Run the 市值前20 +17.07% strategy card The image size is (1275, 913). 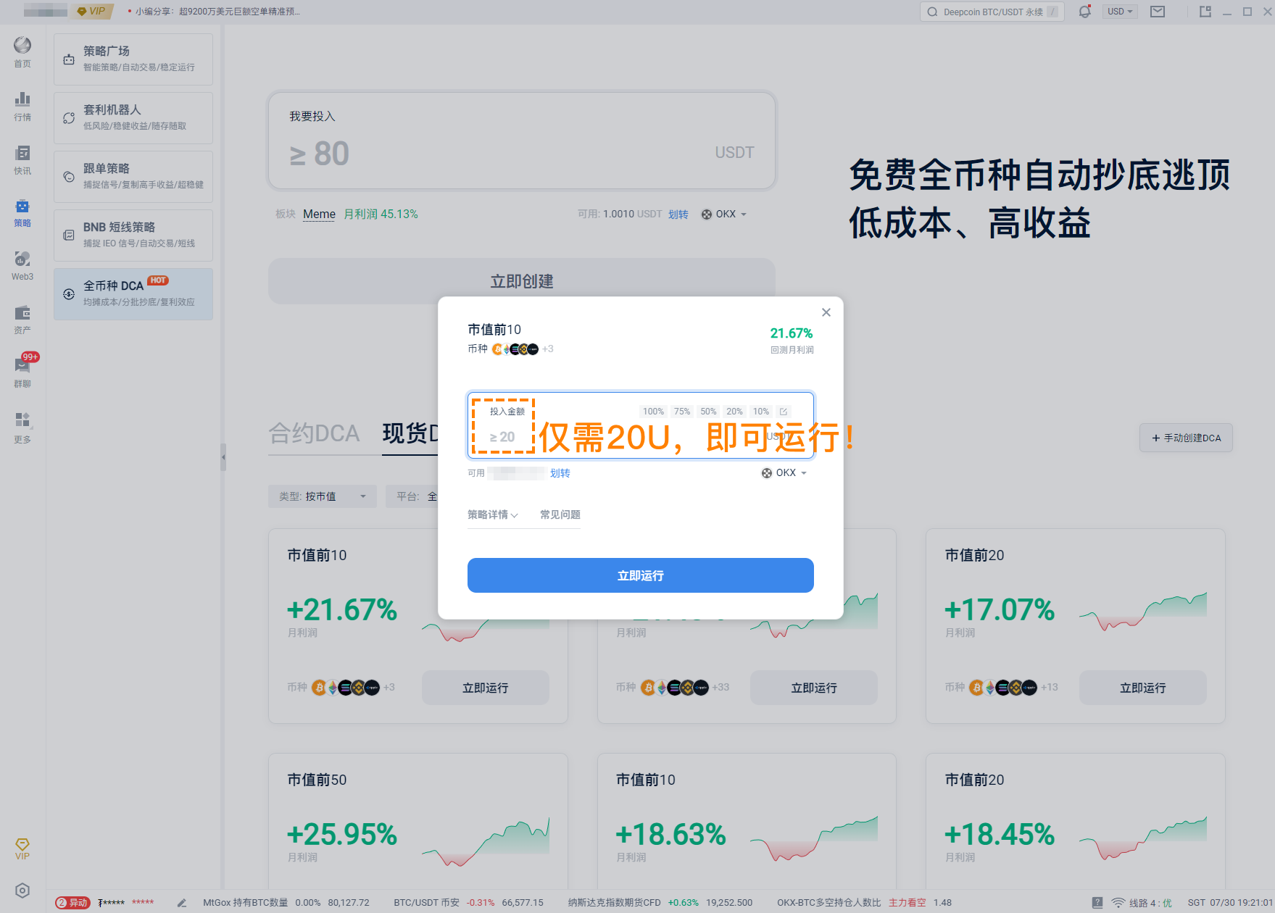(x=1142, y=688)
